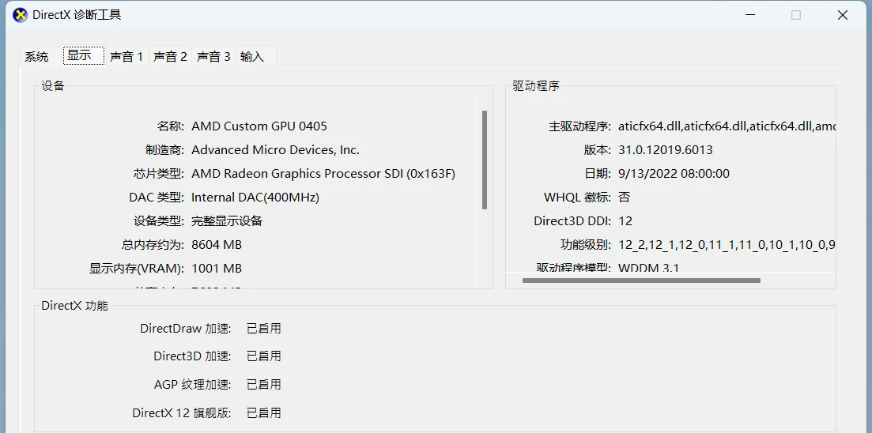The height and width of the screenshot is (433, 872).
Task: Click the AMD Radeon Graphics Processor chip type
Action: 323,174
